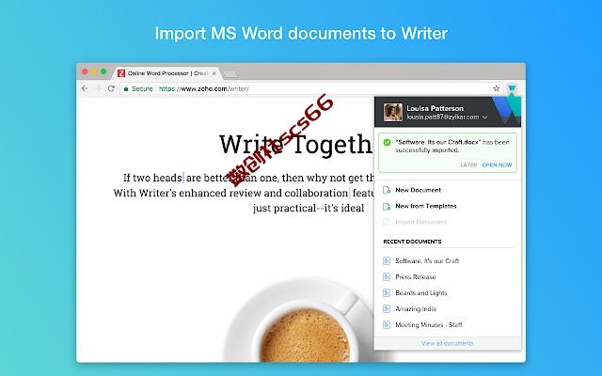Click icon beside Meeting Minutes - Staff
Image resolution: width=602 pixels, height=376 pixels.
pos(387,325)
